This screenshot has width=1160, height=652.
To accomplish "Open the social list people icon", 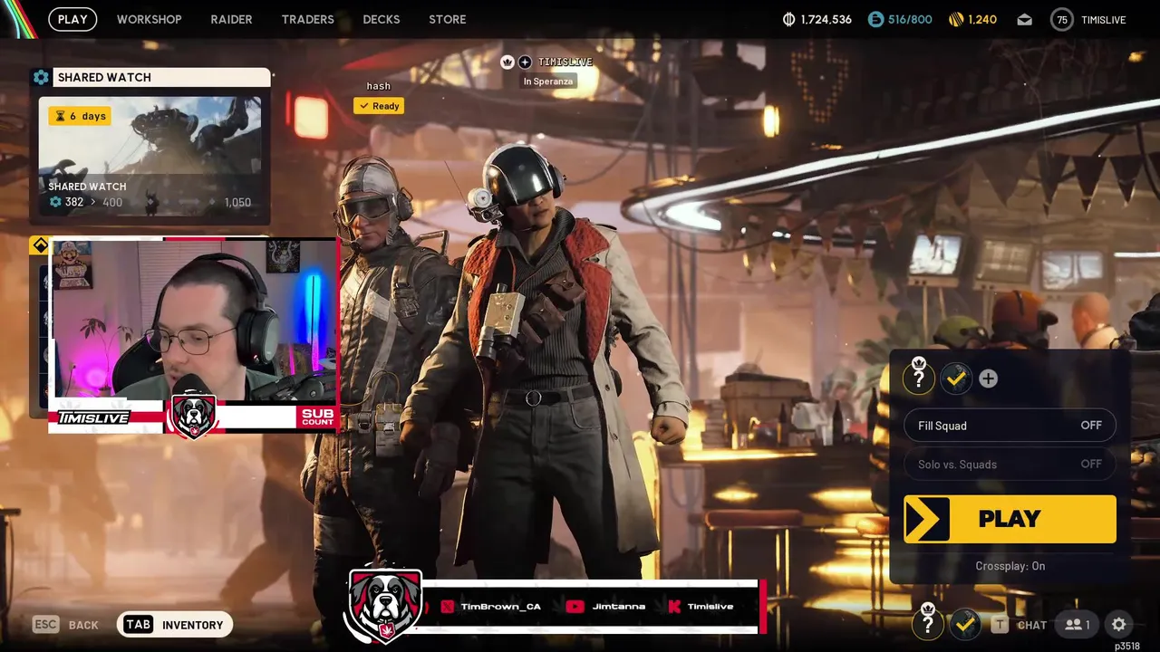I will point(1078,625).
